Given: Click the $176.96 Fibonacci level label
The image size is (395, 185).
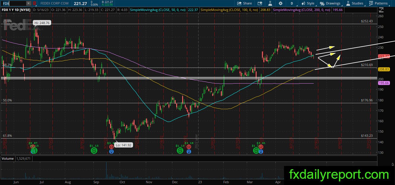Looking at the screenshot, I should click(367, 100).
